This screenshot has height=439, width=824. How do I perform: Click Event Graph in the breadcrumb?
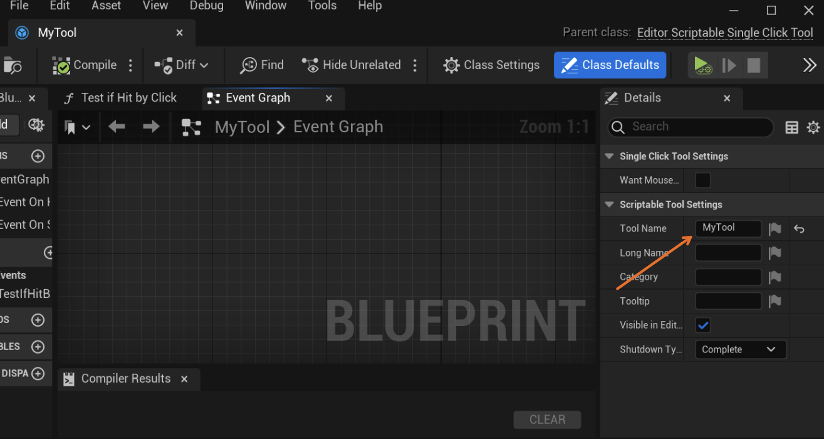pos(338,127)
